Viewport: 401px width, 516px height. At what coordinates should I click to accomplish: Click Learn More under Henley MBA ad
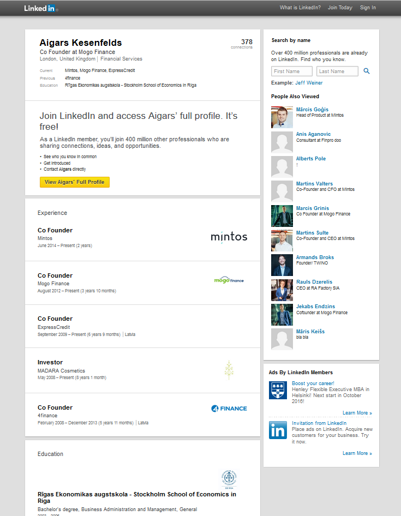click(357, 413)
